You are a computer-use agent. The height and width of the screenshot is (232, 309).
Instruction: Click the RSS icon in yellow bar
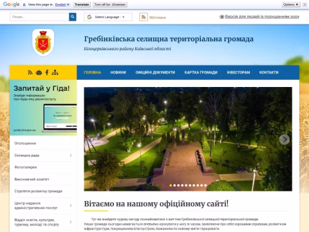pyautogui.click(x=30, y=72)
